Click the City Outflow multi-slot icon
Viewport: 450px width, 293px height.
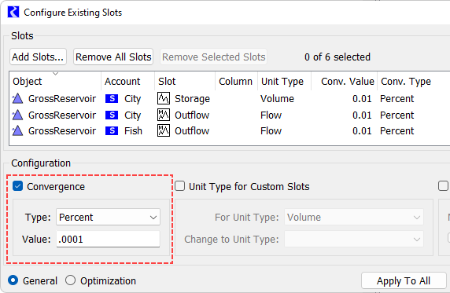(164, 115)
